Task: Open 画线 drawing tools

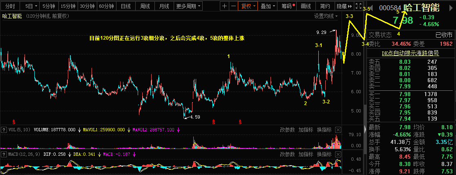Action: pyautogui.click(x=306, y=6)
